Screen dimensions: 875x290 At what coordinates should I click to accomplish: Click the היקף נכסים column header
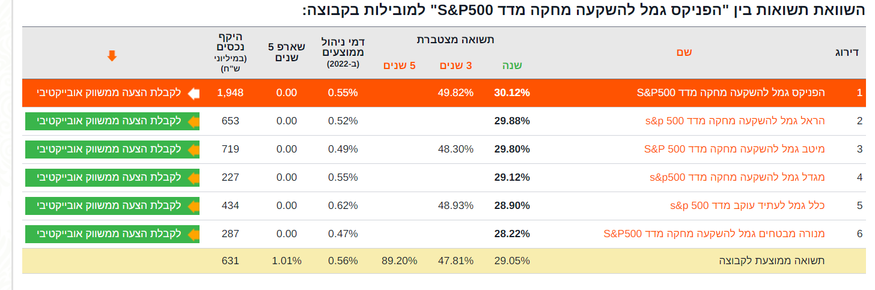click(x=230, y=51)
